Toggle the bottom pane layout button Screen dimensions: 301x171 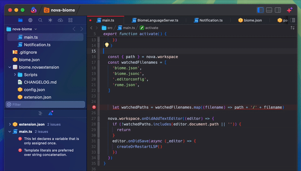269,10
